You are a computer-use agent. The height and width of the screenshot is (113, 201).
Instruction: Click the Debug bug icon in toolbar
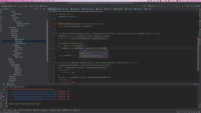pos(162,6)
